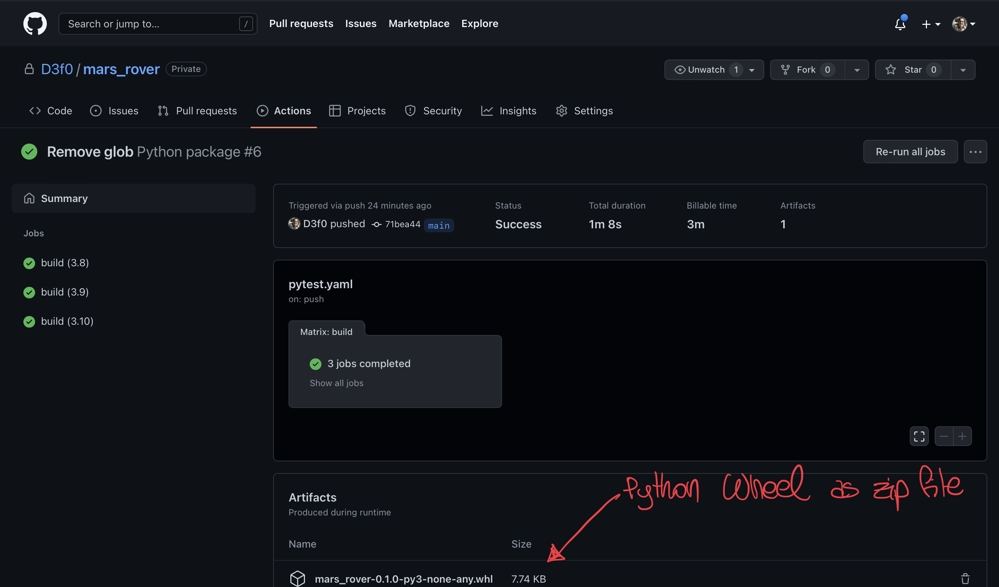Select the build (3.9) job
The image size is (999, 587).
click(x=65, y=292)
